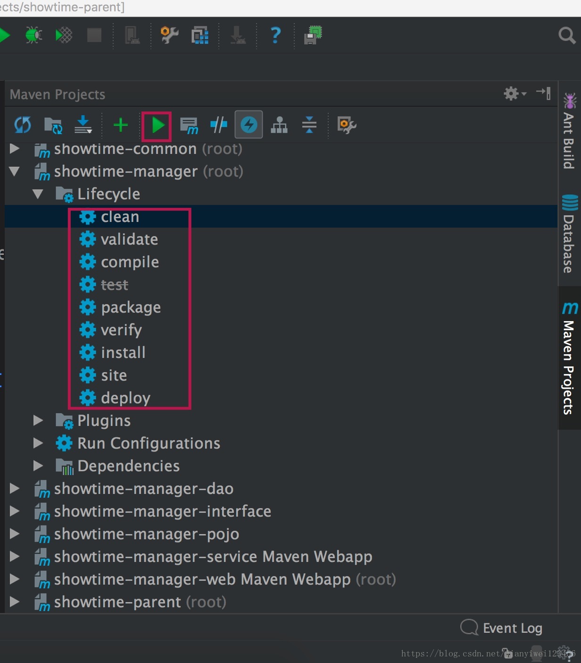Run with Coverage icon in main toolbar
Viewport: 581px width, 663px height.
click(x=64, y=35)
